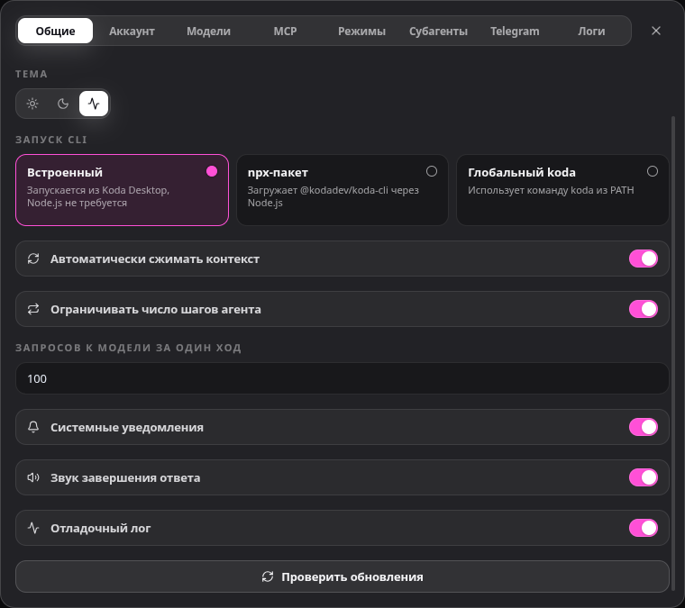Switch off Отладочный лог toggle
The height and width of the screenshot is (608, 685).
pos(643,528)
